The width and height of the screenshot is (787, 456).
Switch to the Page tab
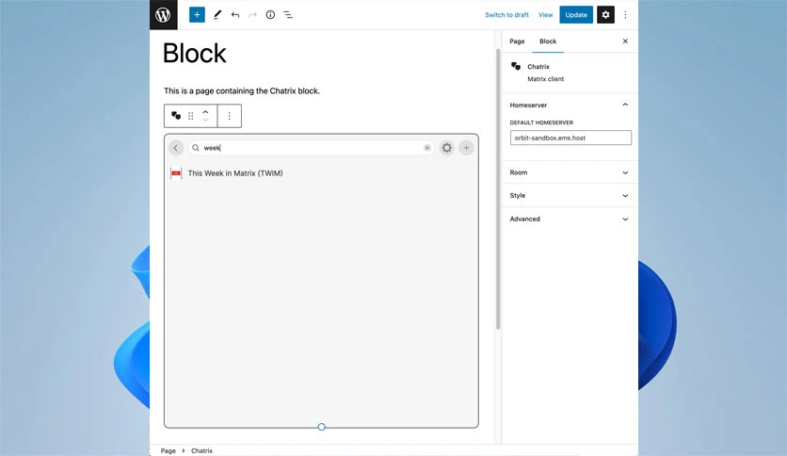[x=517, y=41]
